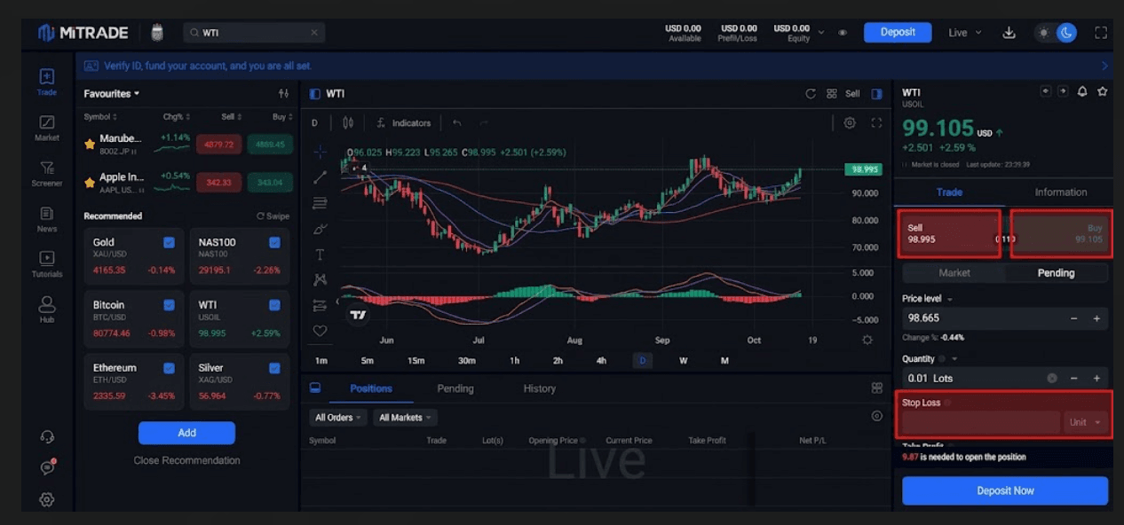The image size is (1124, 525).
Task: Switch to the light theme
Action: click(1043, 33)
